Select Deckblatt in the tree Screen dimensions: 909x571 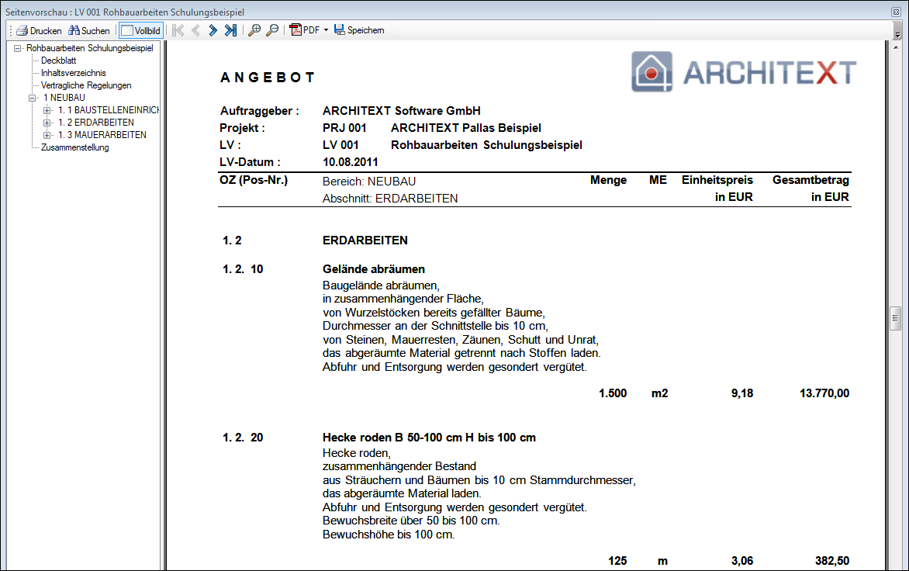point(58,61)
